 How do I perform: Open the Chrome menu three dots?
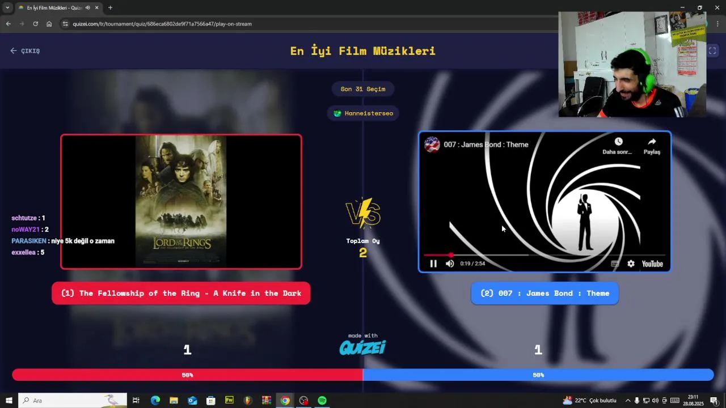(x=718, y=24)
